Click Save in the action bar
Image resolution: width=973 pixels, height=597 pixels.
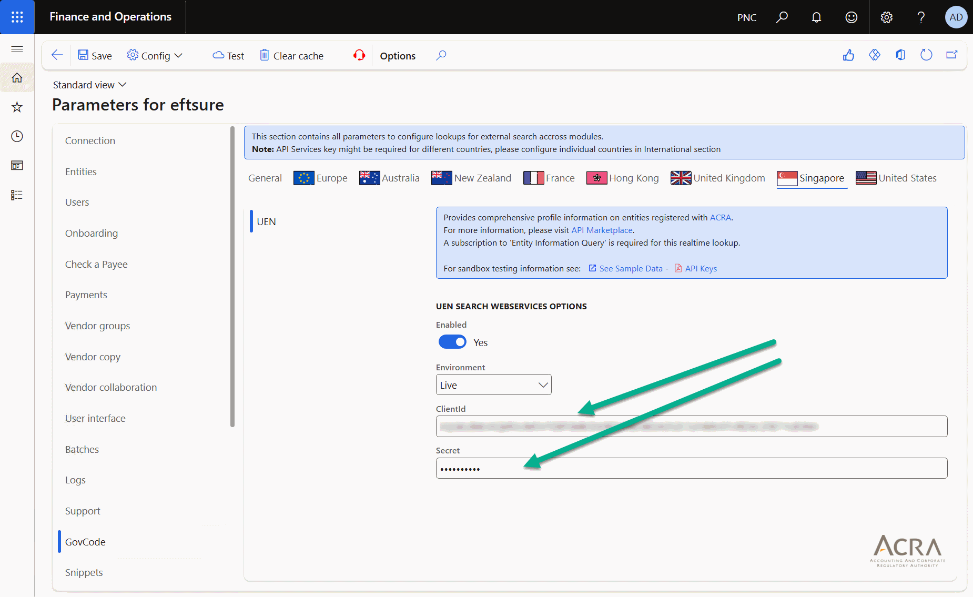pyautogui.click(x=95, y=56)
